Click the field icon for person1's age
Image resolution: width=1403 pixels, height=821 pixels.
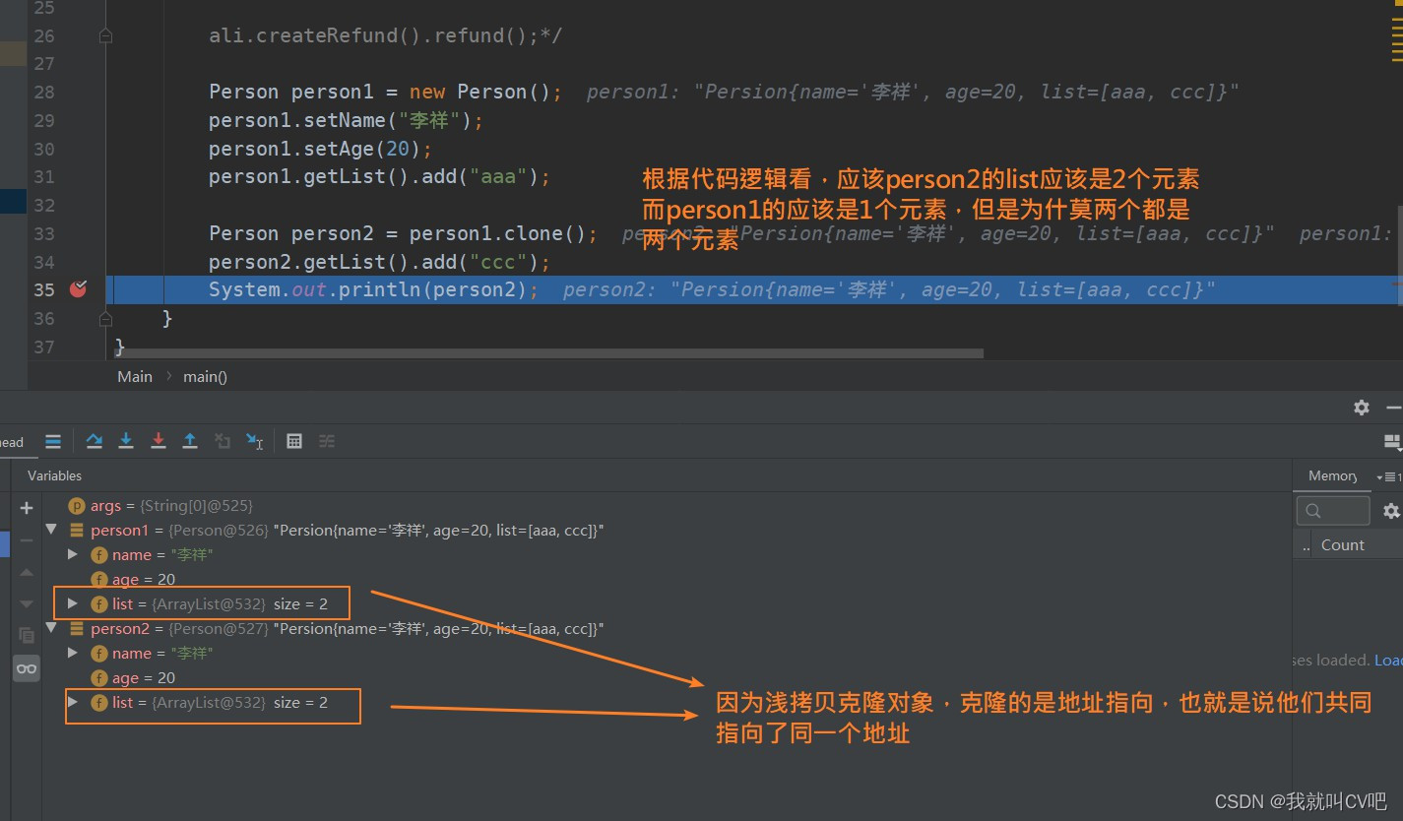pos(98,580)
